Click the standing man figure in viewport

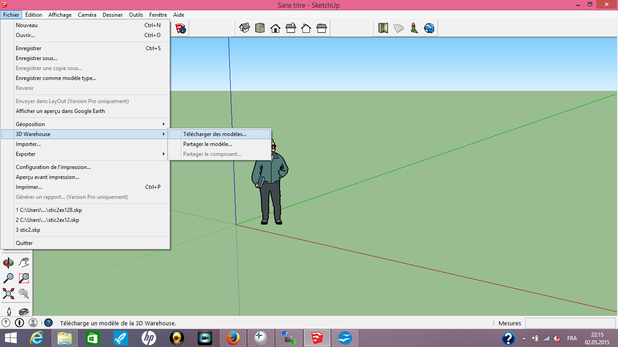click(270, 183)
